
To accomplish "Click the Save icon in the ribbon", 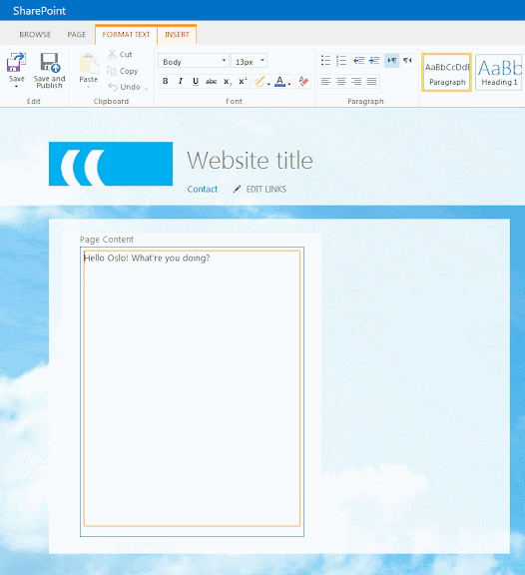I will (17, 62).
